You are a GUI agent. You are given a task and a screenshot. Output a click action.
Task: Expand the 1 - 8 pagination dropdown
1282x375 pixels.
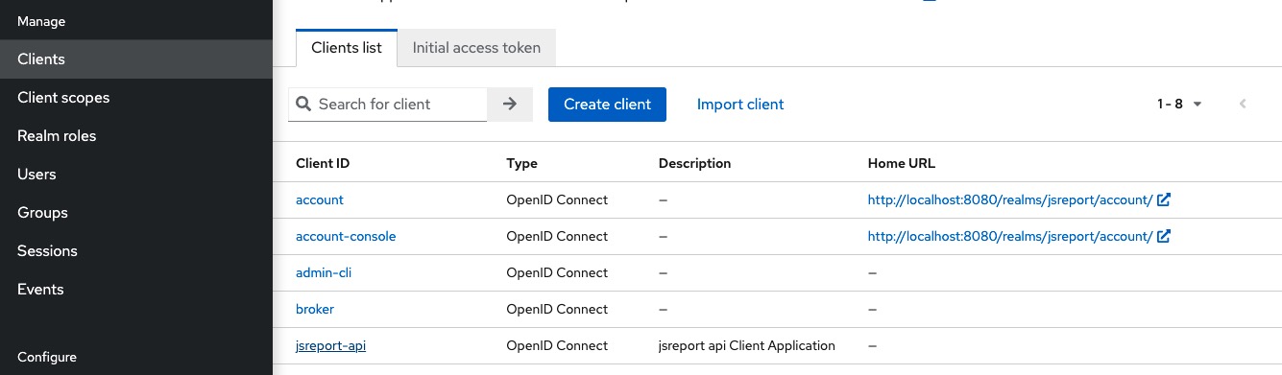click(1180, 104)
